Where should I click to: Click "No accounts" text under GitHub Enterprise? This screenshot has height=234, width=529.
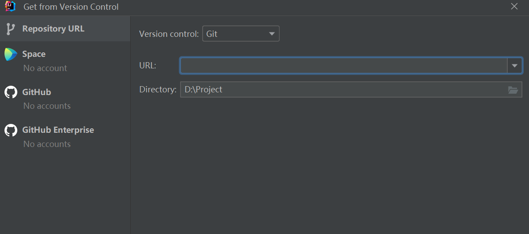(x=47, y=144)
